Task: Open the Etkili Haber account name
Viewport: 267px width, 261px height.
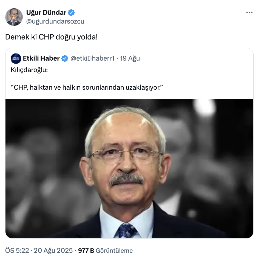Action: (41, 58)
